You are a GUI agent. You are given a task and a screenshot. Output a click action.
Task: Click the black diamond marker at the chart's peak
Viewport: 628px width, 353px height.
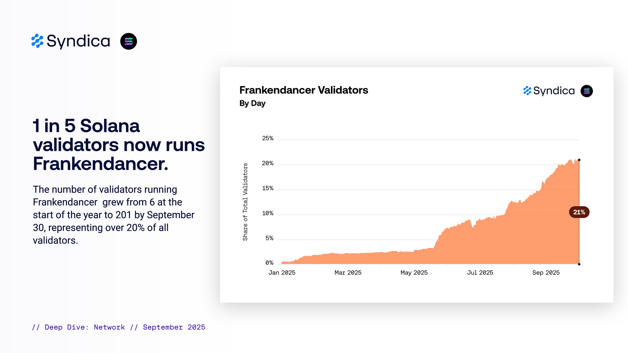pos(579,160)
